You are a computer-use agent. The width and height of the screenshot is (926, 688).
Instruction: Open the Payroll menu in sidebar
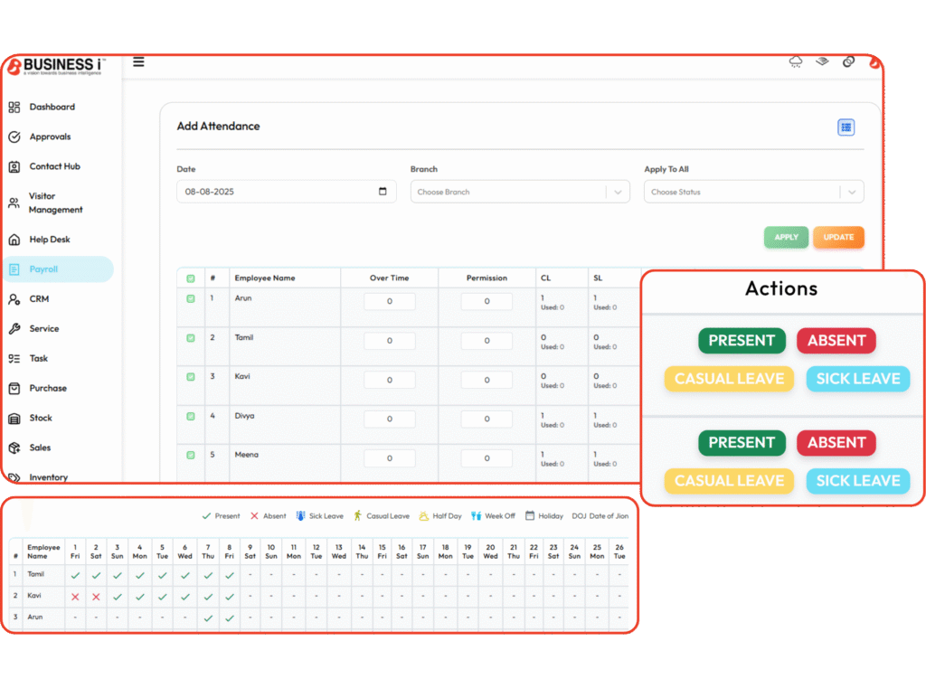point(43,269)
